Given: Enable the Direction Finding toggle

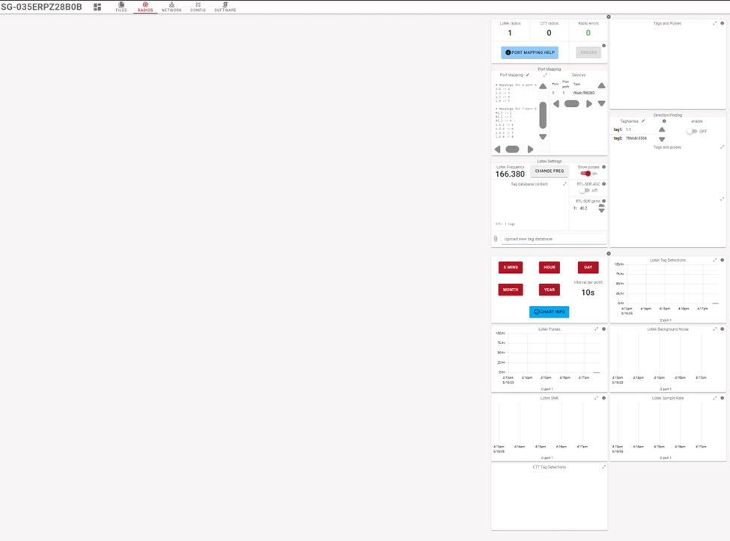Looking at the screenshot, I should click(693, 131).
